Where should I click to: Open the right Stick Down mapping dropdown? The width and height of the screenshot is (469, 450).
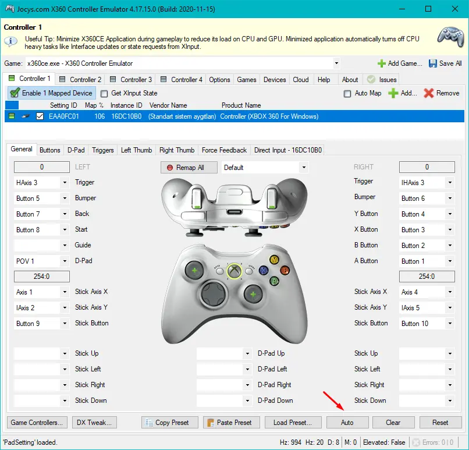(450, 401)
